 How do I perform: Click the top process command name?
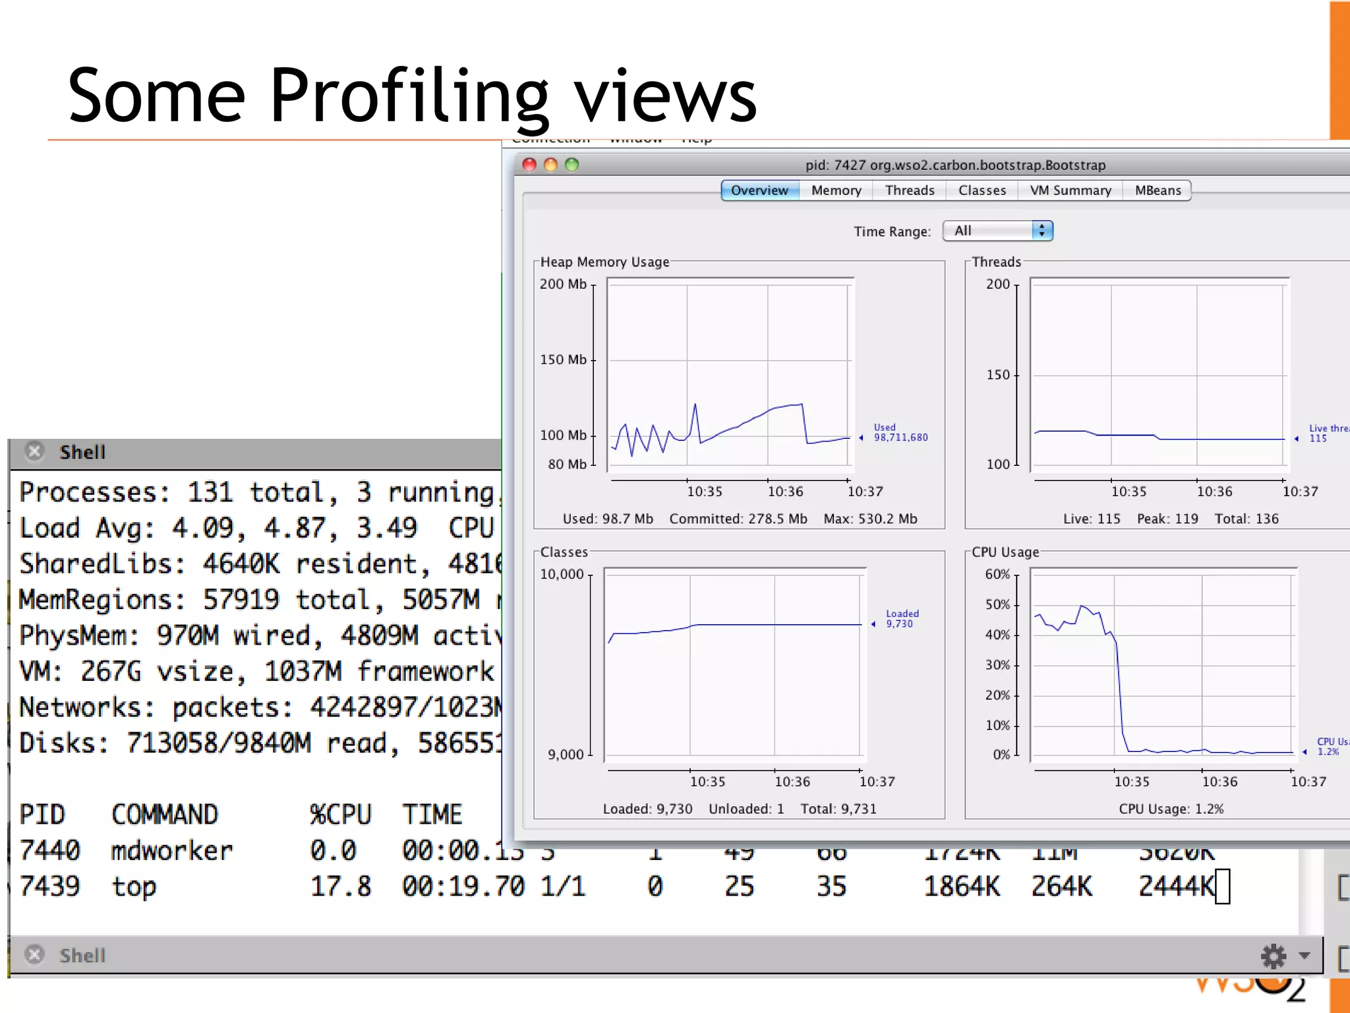point(134,886)
